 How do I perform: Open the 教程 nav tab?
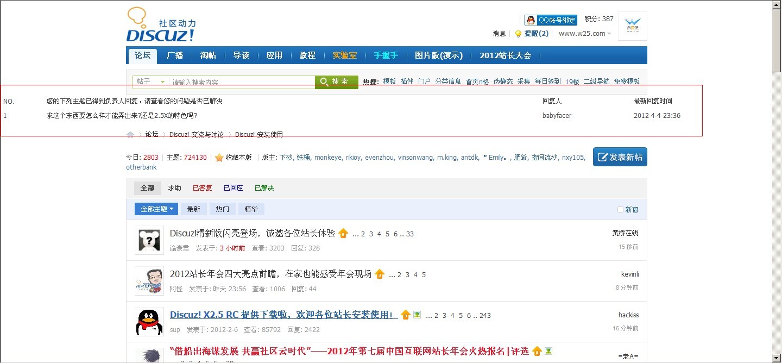[x=307, y=55]
